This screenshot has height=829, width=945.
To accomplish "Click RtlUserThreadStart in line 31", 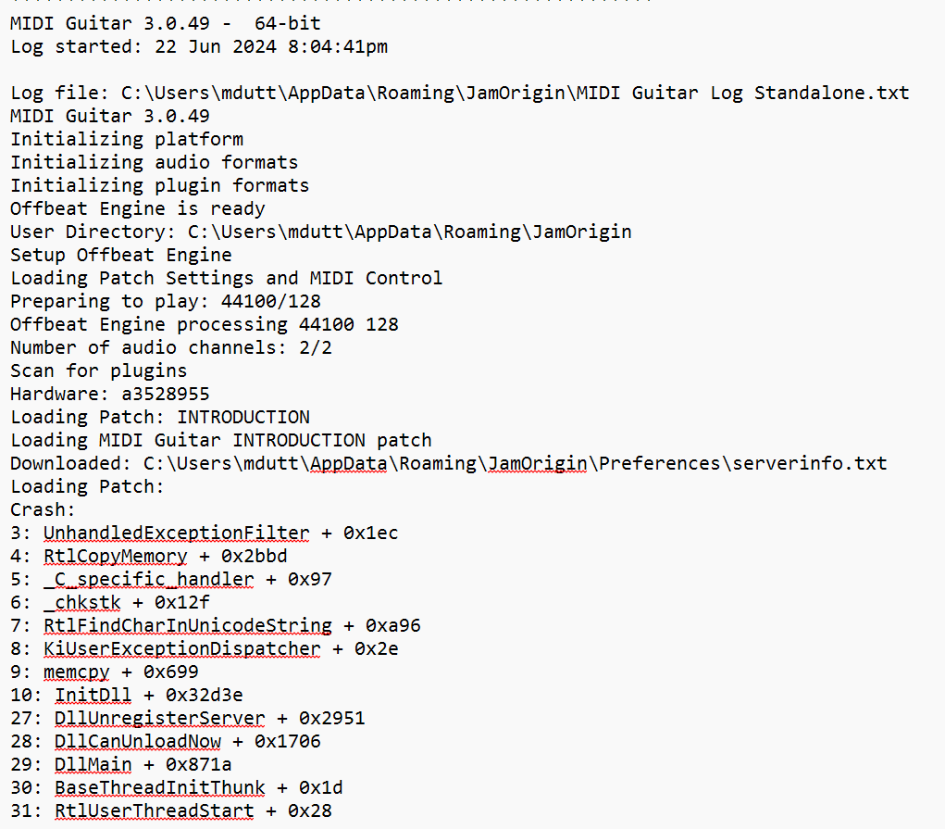I will point(155,810).
